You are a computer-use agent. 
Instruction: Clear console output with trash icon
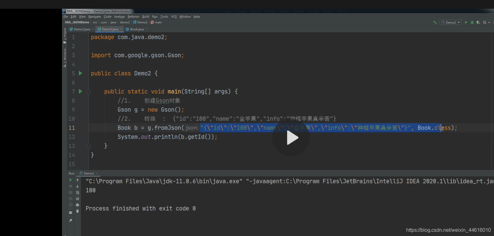click(78, 211)
